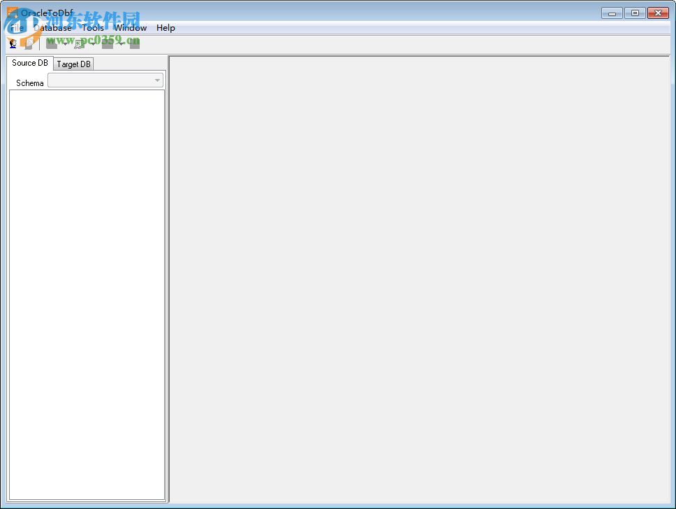Click the dropdown arrow beside the last toolbar button
The width and height of the screenshot is (676, 509).
pyautogui.click(x=120, y=43)
